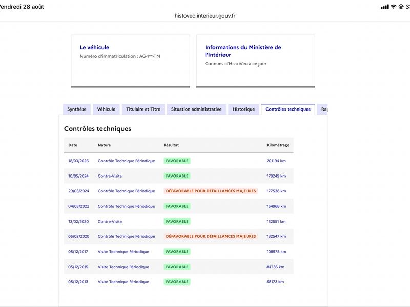This screenshot has height=307, width=410.
Task: Select the date 05/02/2020
Action: coord(78,236)
